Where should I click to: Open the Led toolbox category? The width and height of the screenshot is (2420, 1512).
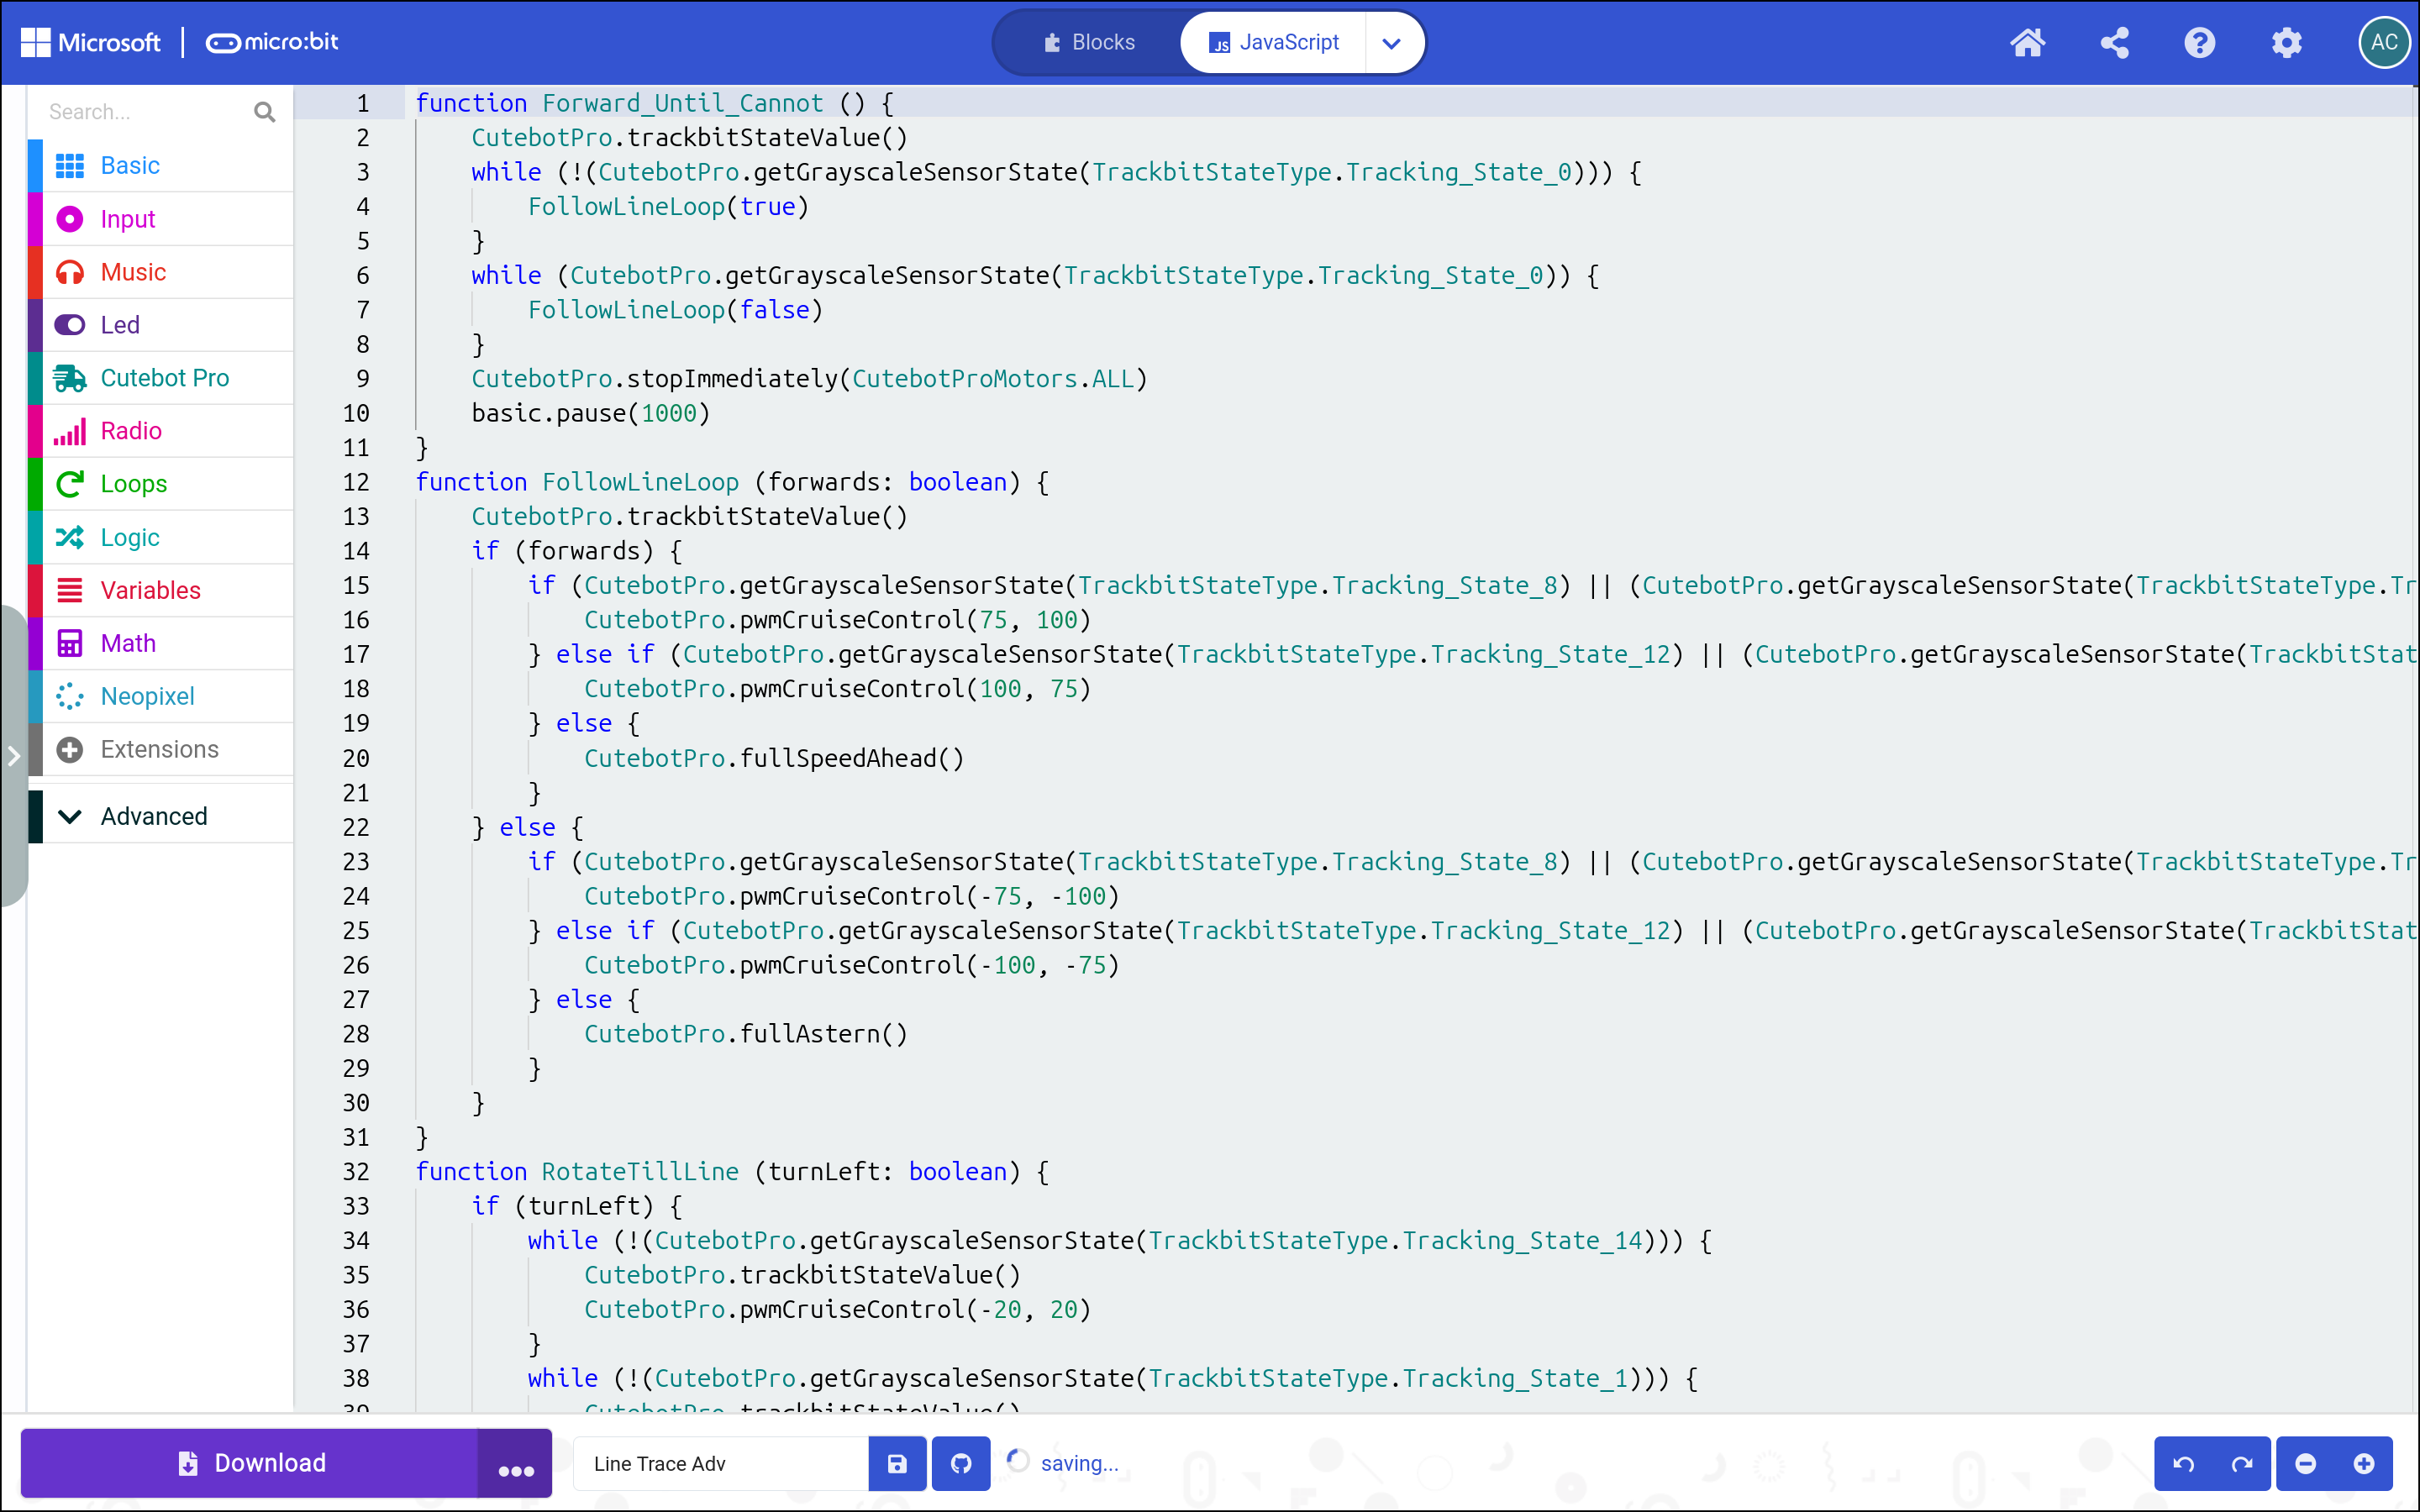click(160, 325)
